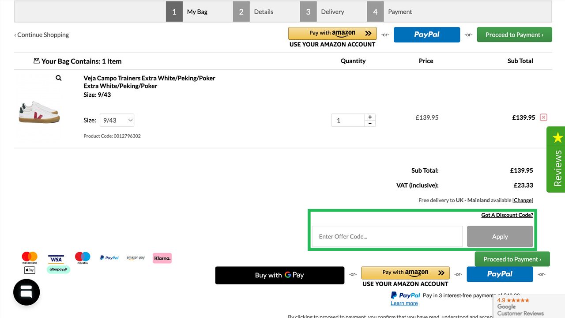565x318 pixels.
Task: Click the VAT amount £23.33
Action: pos(523,185)
